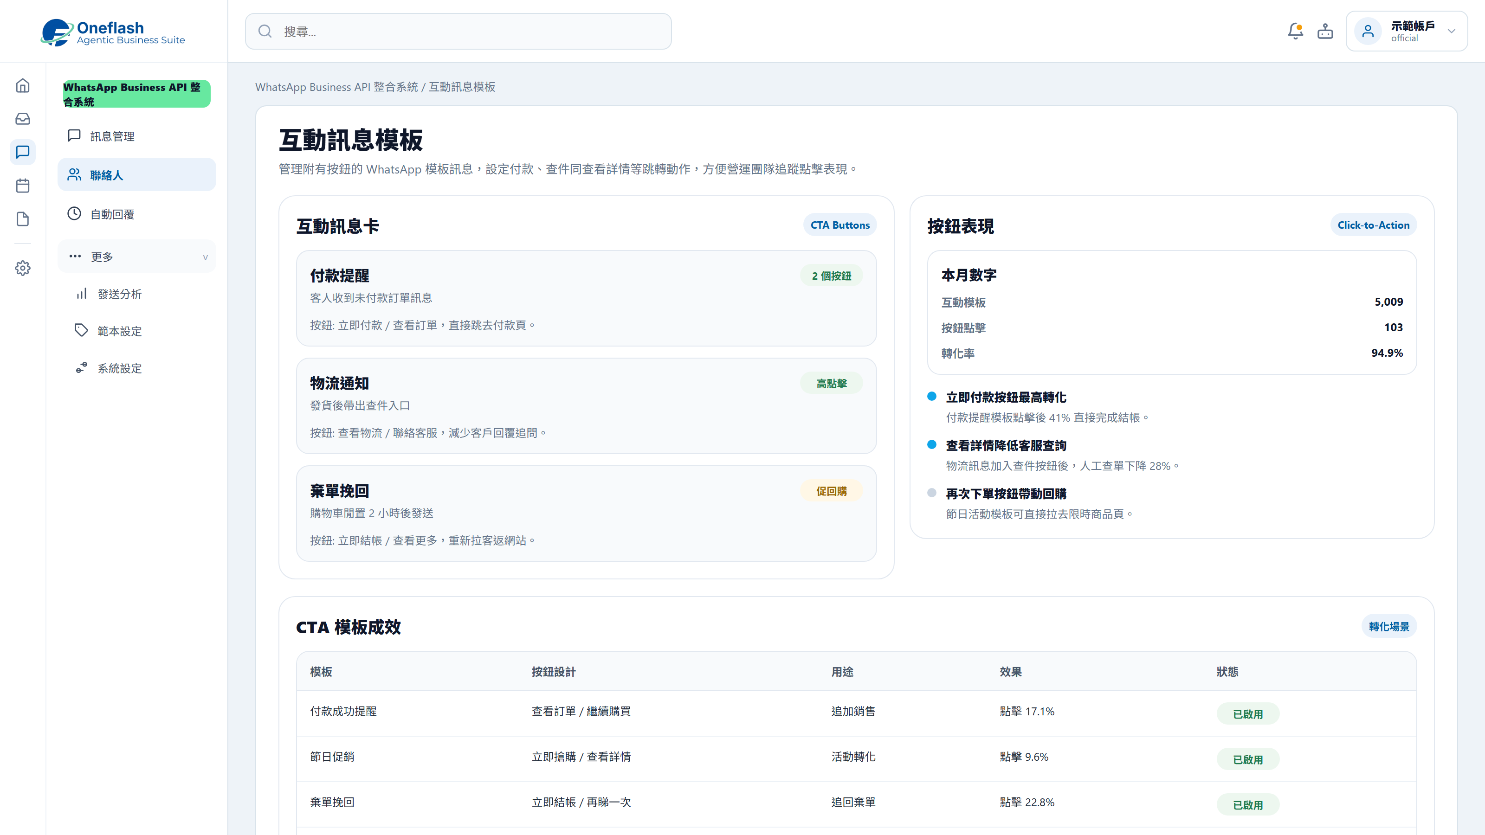Open the 付款提醒 card
Screen dimensions: 1485x835
[x=586, y=298]
